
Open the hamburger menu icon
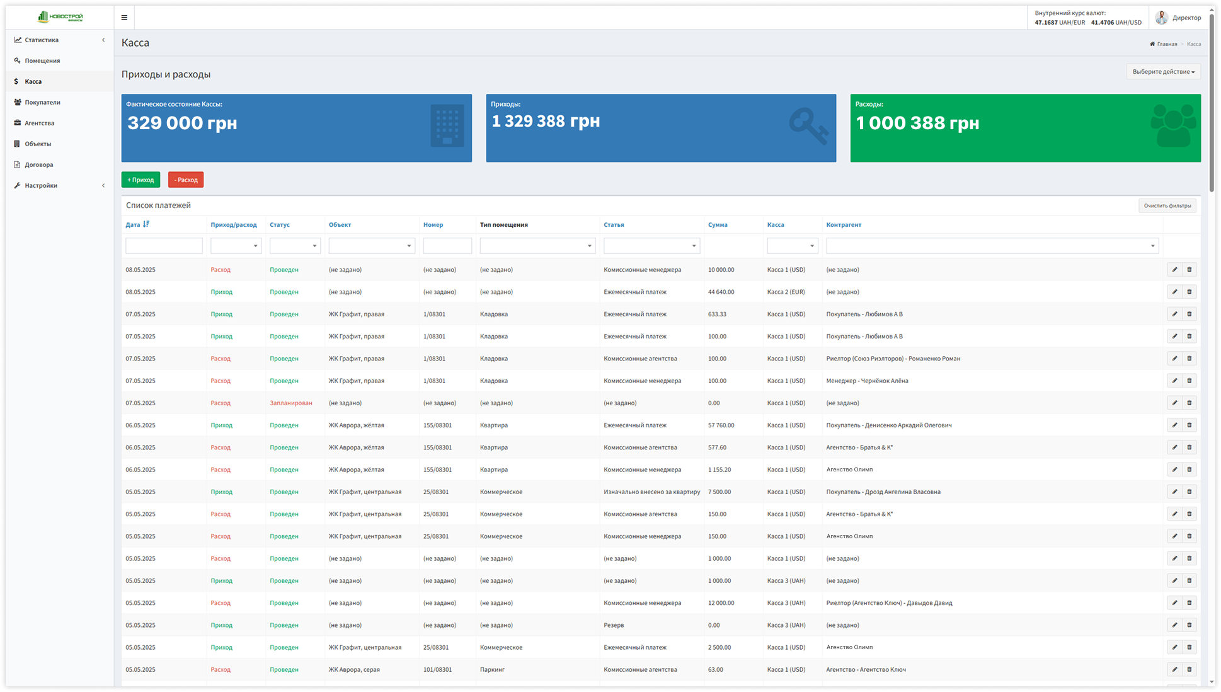(124, 17)
